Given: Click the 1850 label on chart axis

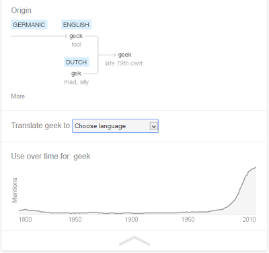Looking at the screenshot, I should [75, 219].
